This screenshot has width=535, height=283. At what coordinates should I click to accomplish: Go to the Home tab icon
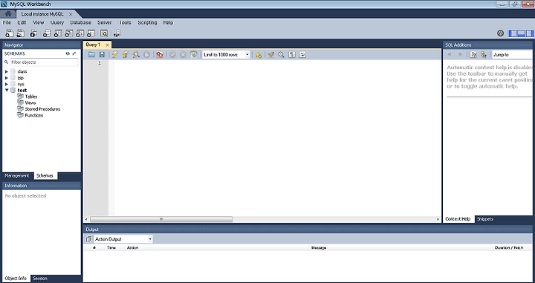click(x=8, y=14)
